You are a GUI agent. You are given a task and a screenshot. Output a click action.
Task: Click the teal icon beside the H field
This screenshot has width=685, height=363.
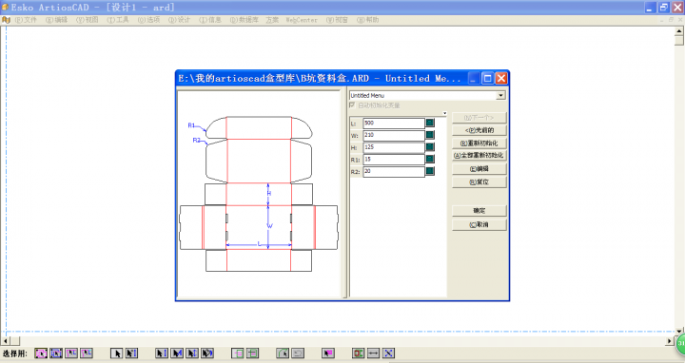pos(430,147)
